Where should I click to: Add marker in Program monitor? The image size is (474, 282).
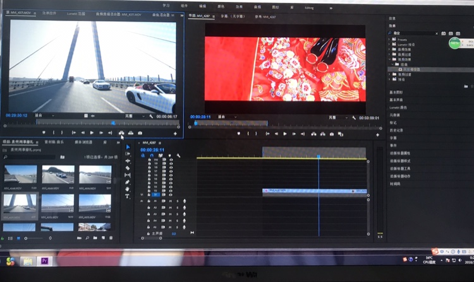239,134
